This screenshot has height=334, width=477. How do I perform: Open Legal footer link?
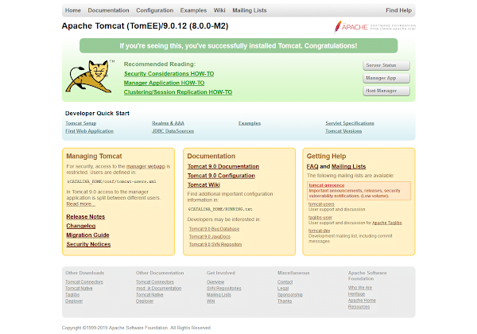point(283,289)
